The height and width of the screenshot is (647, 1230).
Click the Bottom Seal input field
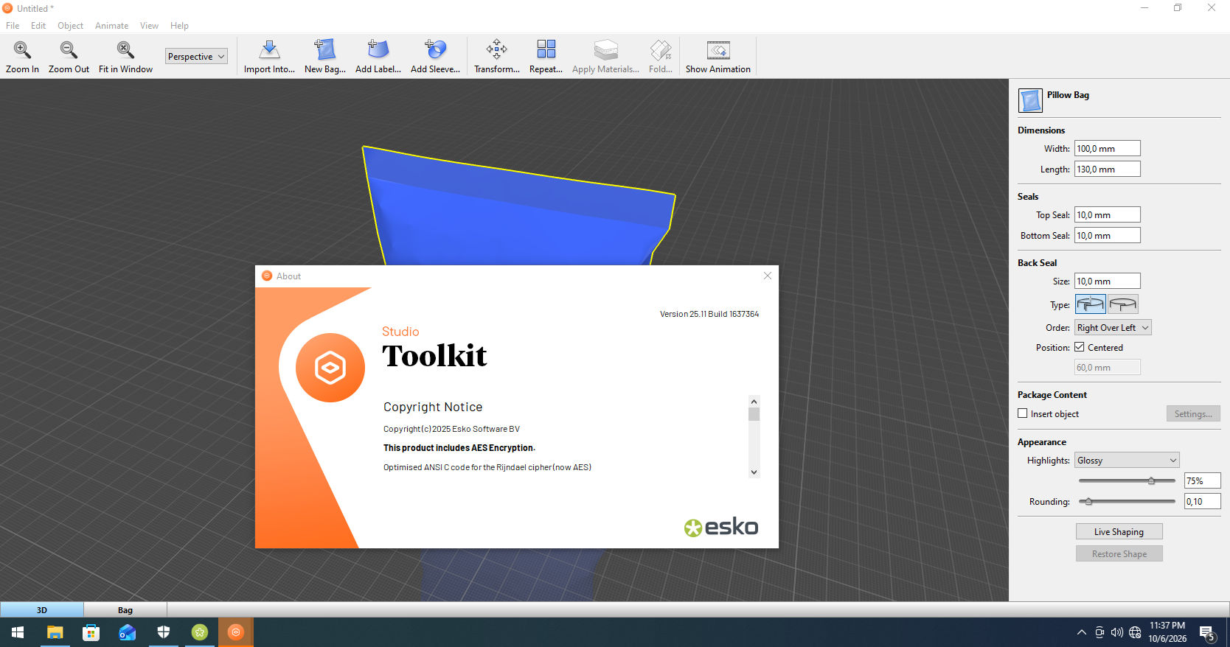click(x=1107, y=235)
